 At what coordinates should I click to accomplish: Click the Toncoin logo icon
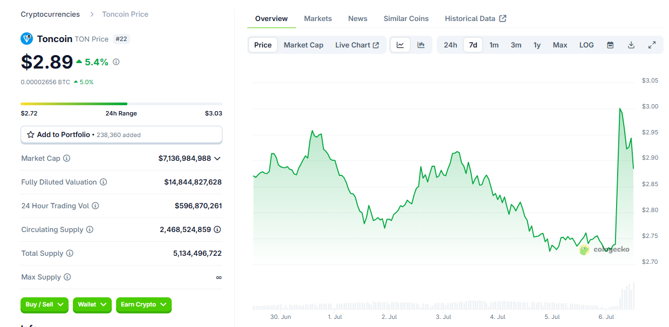tap(27, 39)
